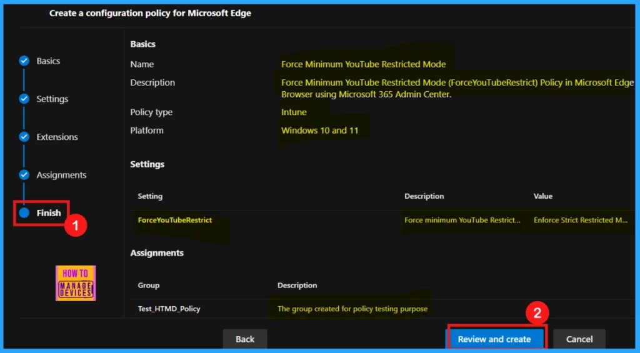Click the Policy type label
Viewport: 640px width, 353px height.
[x=151, y=112]
